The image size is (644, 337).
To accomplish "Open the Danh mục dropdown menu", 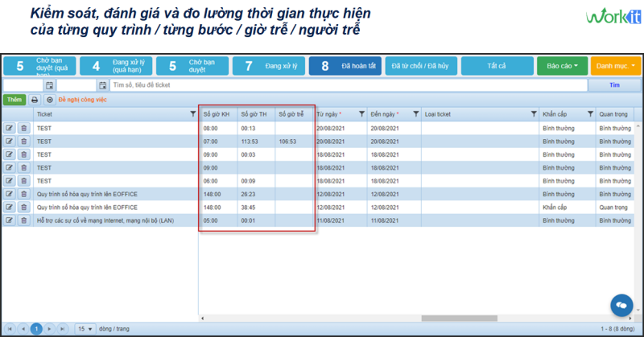I will [615, 66].
